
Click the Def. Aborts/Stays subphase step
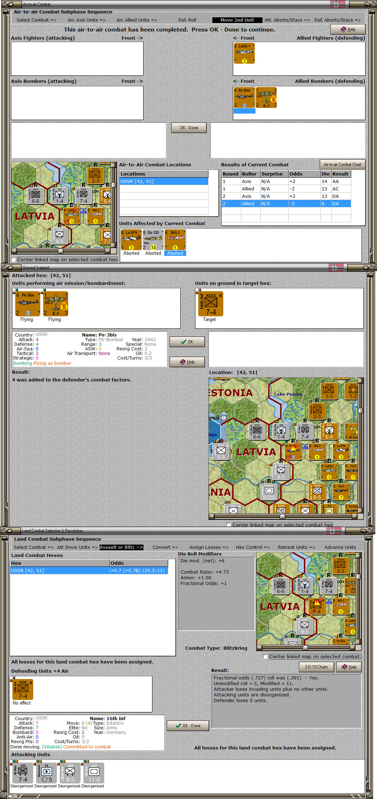point(337,20)
